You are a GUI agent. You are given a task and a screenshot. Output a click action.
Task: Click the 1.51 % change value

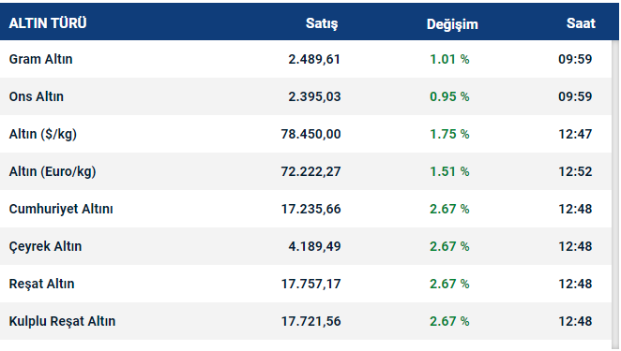coord(449,171)
